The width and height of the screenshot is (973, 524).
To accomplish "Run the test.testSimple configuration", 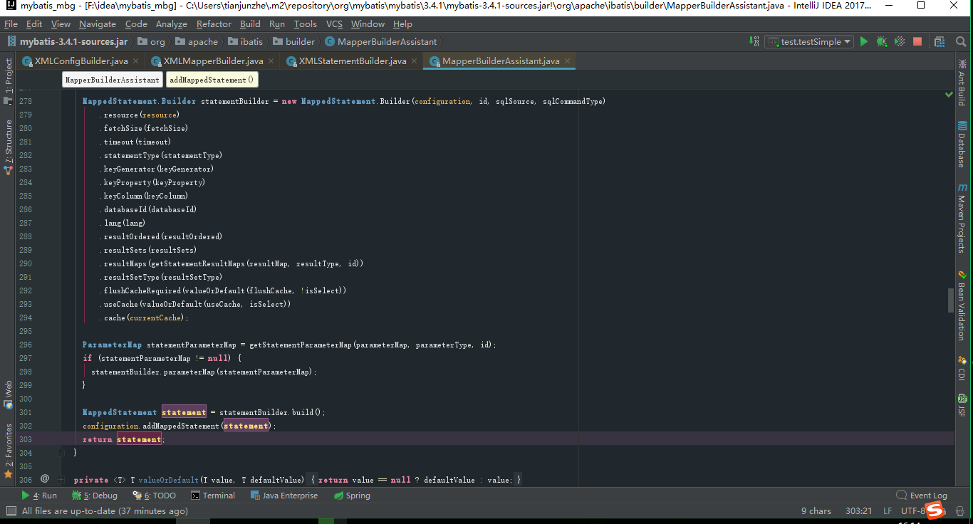I will pos(863,41).
